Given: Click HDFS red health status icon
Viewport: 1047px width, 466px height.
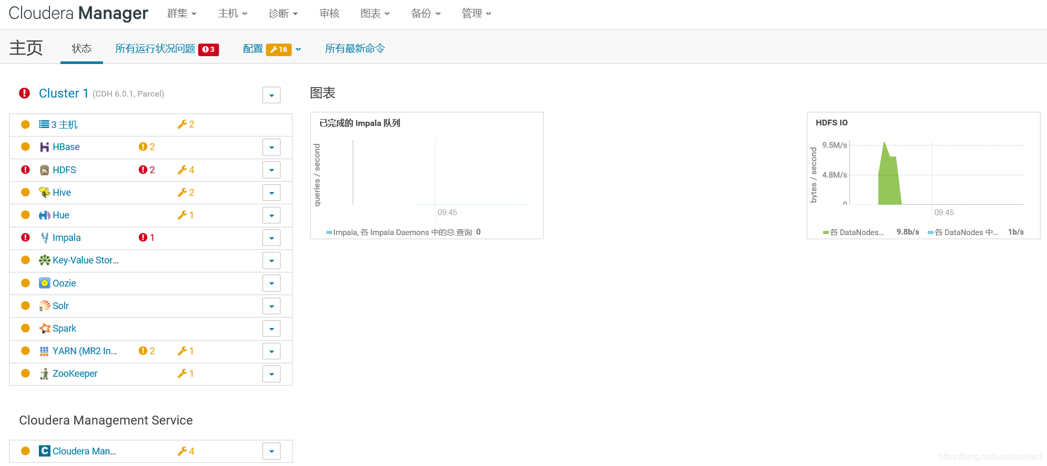Looking at the screenshot, I should pyautogui.click(x=25, y=170).
